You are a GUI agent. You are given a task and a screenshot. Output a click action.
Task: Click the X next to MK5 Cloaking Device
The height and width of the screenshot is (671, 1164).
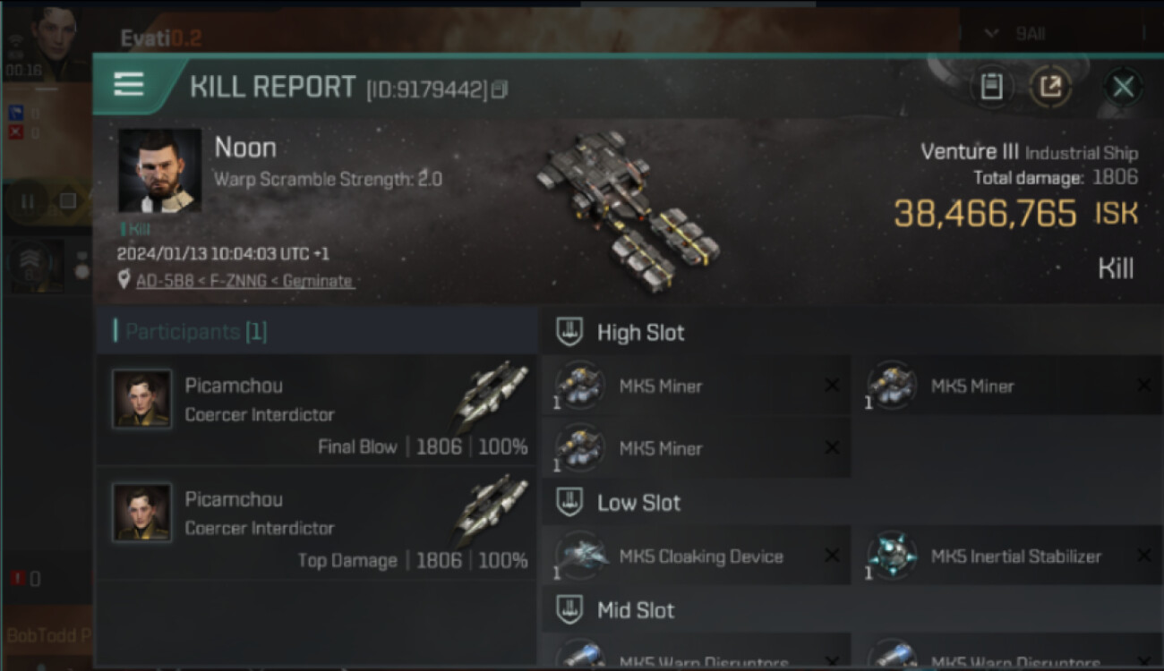pos(832,556)
